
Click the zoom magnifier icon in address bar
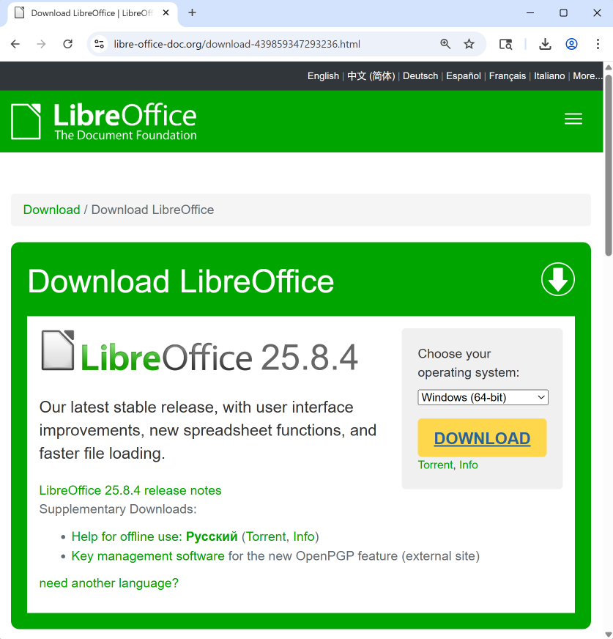[x=445, y=44]
